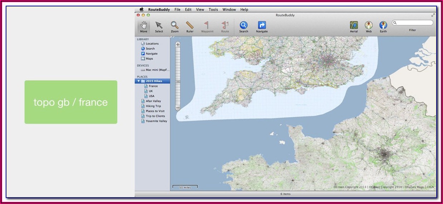Open Locations in the Library
Viewport: 443px width, 204px height.
coord(152,44)
